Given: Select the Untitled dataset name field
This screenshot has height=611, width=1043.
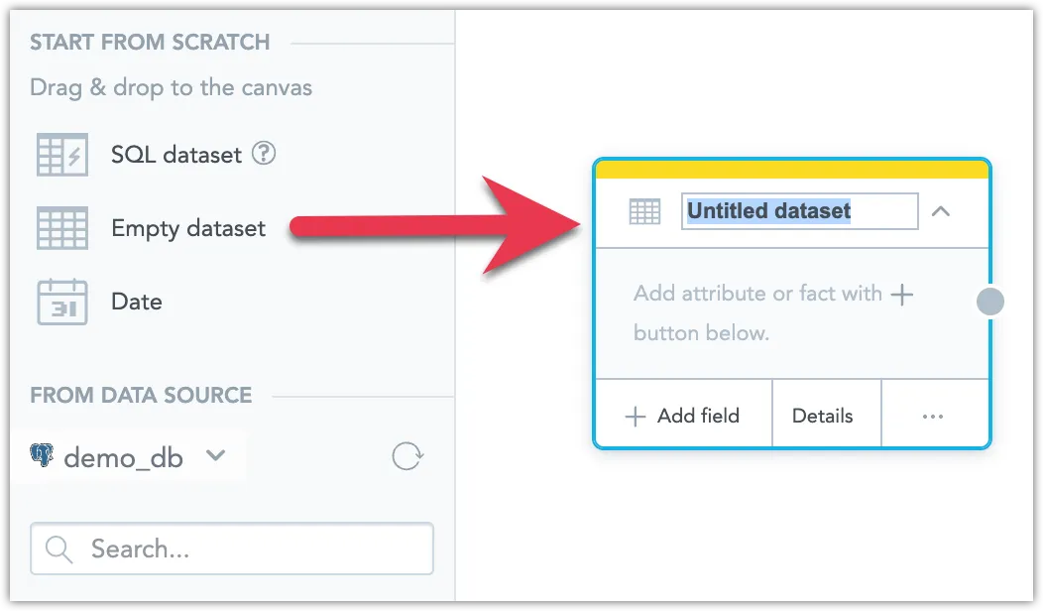Looking at the screenshot, I should click(x=799, y=211).
